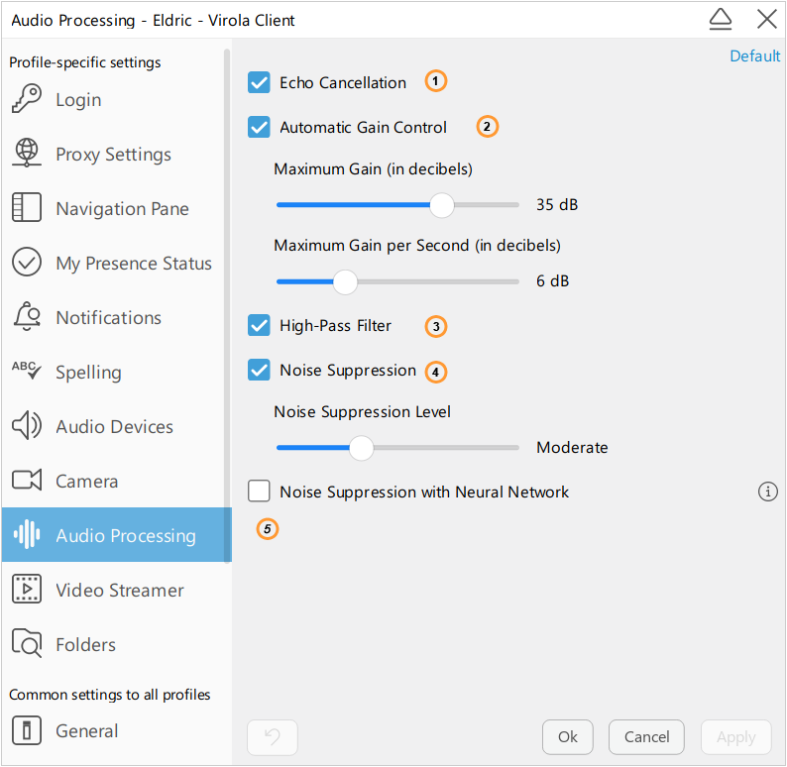Screen dimensions: 787x767
Task: Click the Noise Suppression Level heading
Action: click(x=363, y=412)
